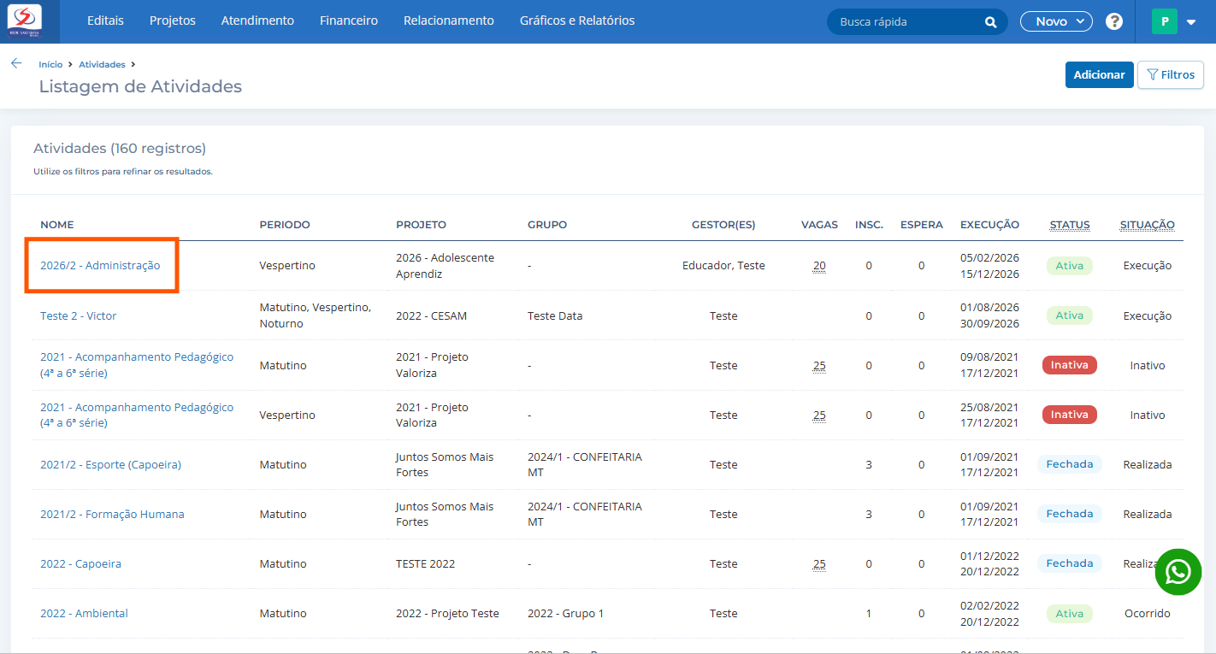
Task: Click Ativa status badge for Teste 2 - Victor
Action: point(1069,315)
